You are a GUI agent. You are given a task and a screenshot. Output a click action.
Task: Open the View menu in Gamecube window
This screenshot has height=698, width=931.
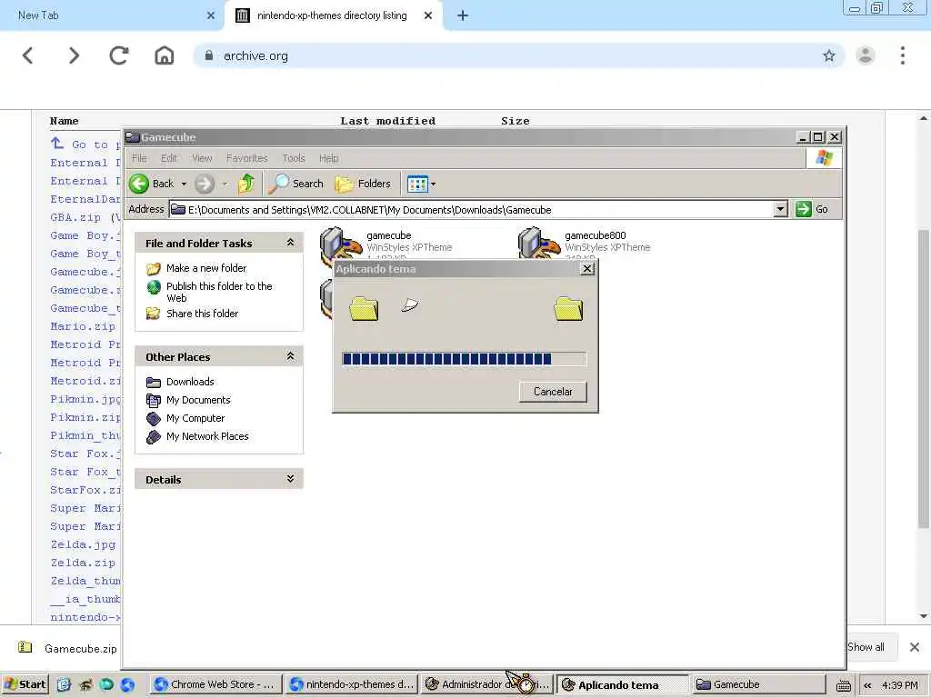[x=202, y=158]
